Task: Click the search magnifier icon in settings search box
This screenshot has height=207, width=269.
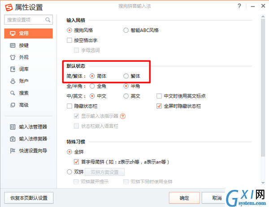Action: click(x=48, y=20)
